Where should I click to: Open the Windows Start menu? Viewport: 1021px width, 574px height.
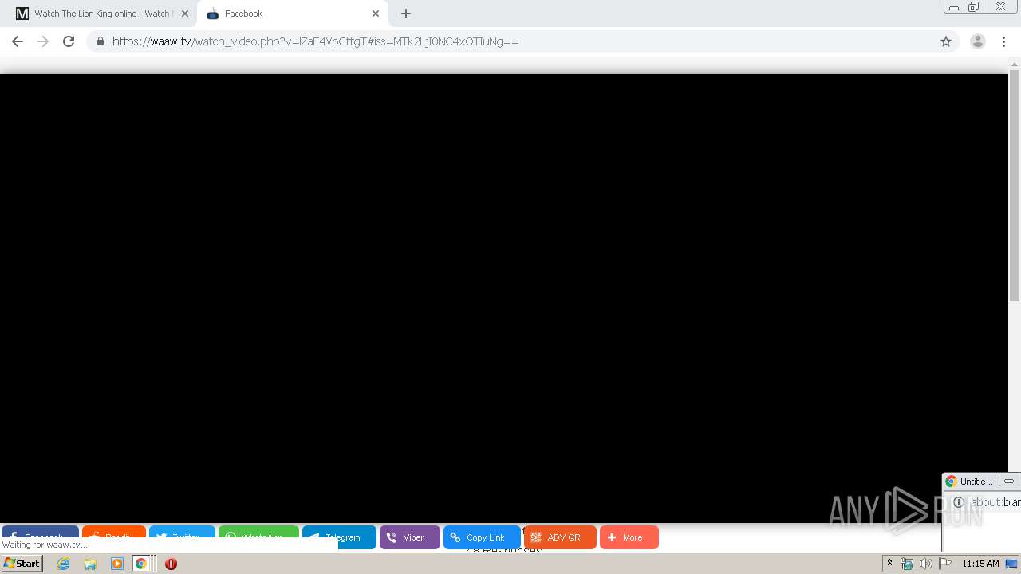22,564
